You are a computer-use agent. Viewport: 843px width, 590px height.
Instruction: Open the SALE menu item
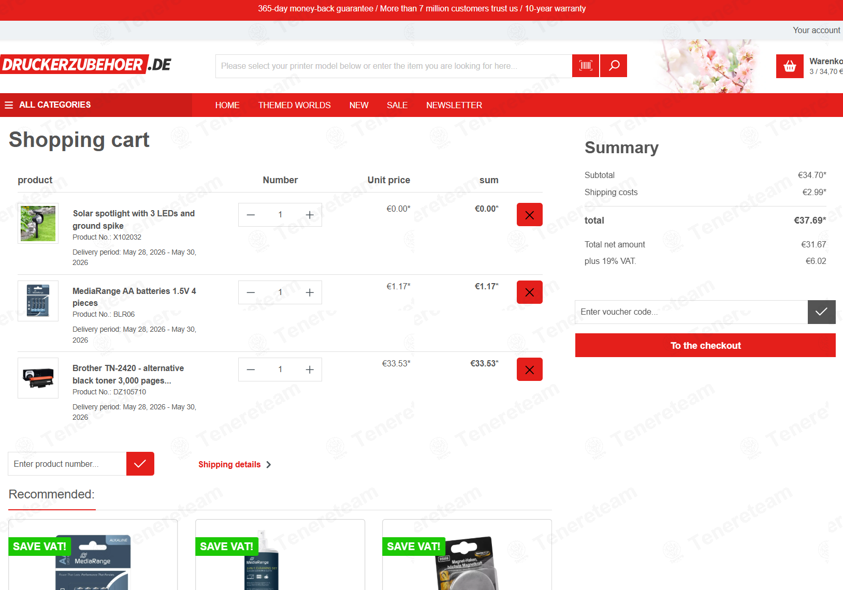point(397,105)
